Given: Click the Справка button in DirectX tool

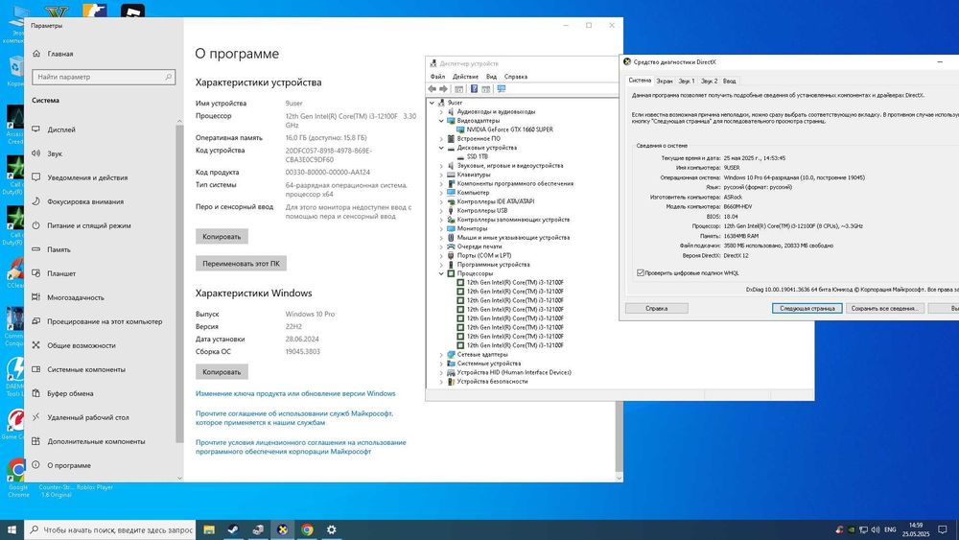Looking at the screenshot, I should [656, 308].
